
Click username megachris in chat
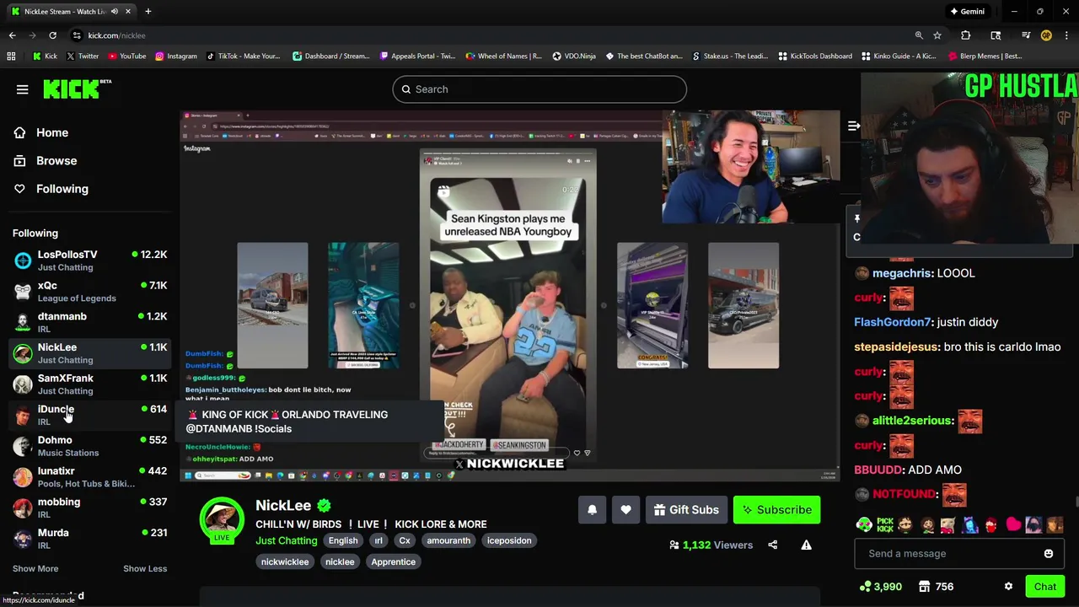[x=901, y=273]
